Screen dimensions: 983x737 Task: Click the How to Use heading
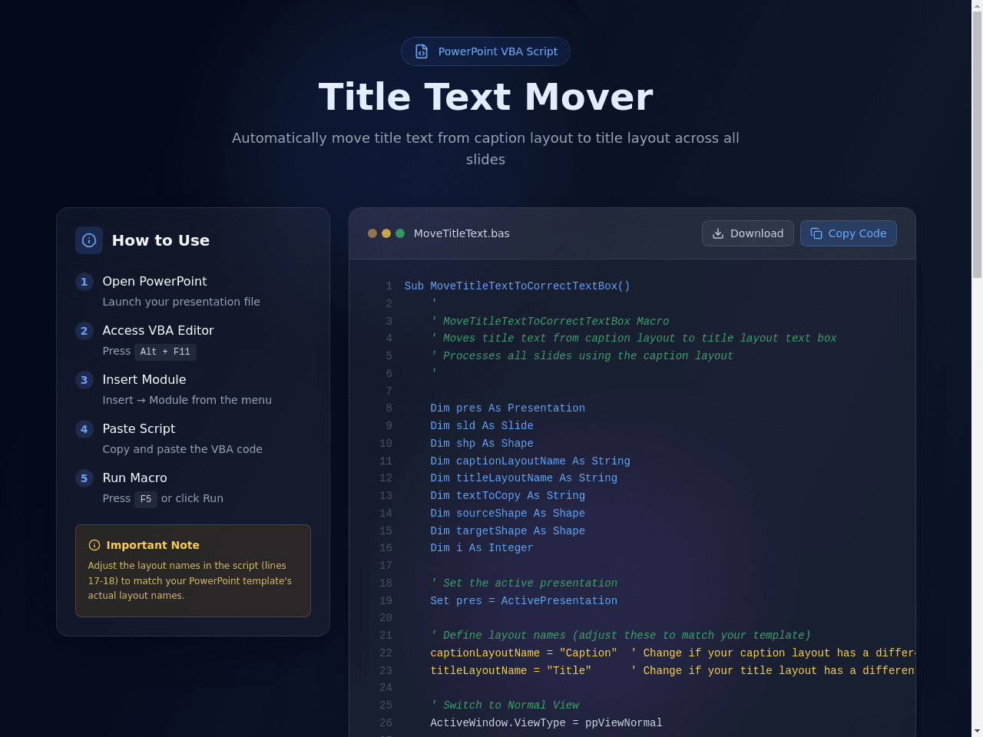tap(161, 240)
